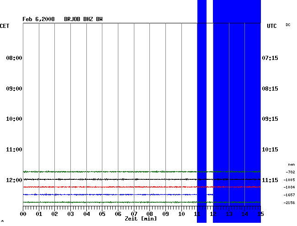The height and width of the screenshot is (226, 297).
Task: Click minute label 13 on the axis
Action: tap(229, 214)
